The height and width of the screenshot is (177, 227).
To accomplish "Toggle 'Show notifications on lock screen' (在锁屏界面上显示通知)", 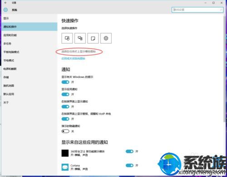I will tap(65, 106).
